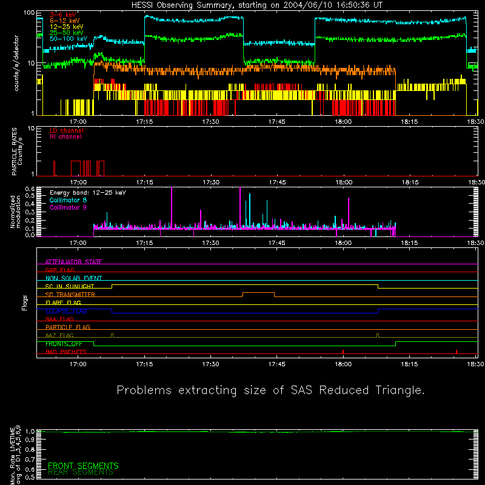Click the REAR SEGMENTS legend label
Viewport: 485px width, 485px height.
81,472
